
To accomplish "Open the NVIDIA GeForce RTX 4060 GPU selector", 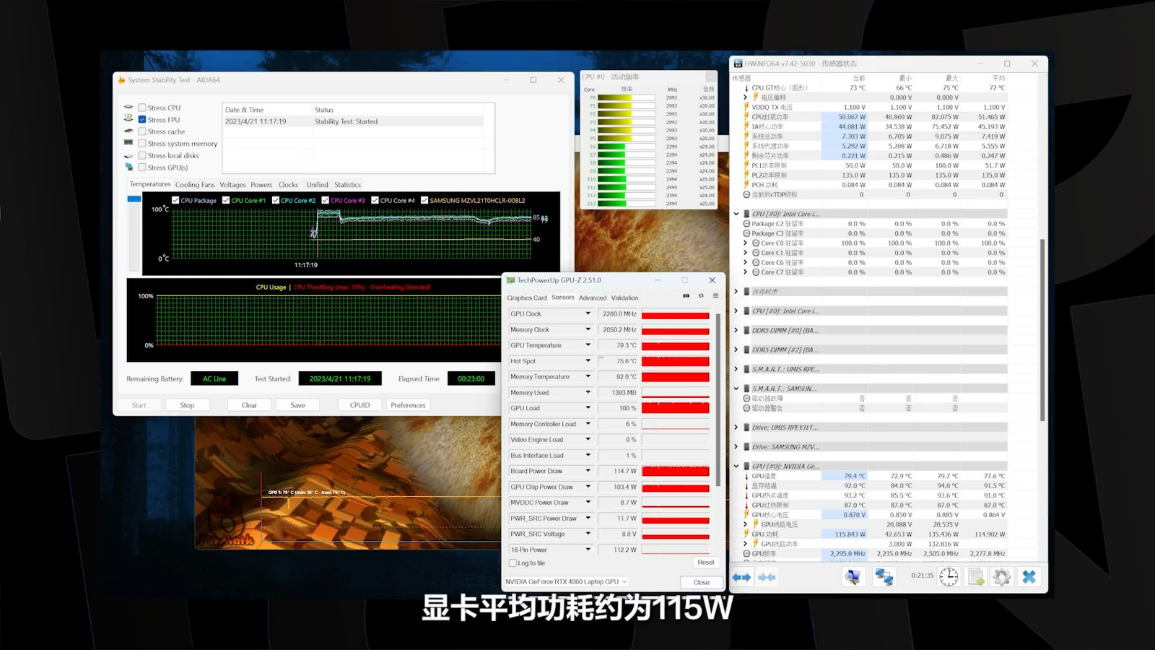I will [567, 581].
